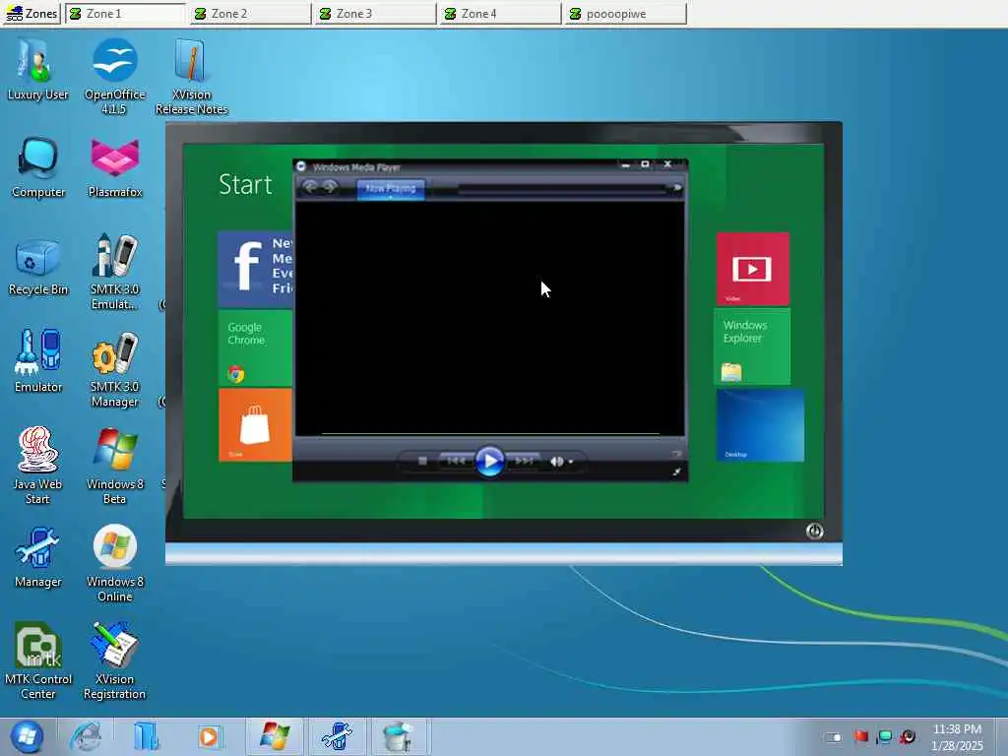
Task: Open the Store shopping bag tile
Action: [256, 425]
